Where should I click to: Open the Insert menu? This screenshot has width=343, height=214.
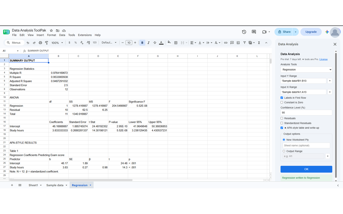(x=40, y=35)
